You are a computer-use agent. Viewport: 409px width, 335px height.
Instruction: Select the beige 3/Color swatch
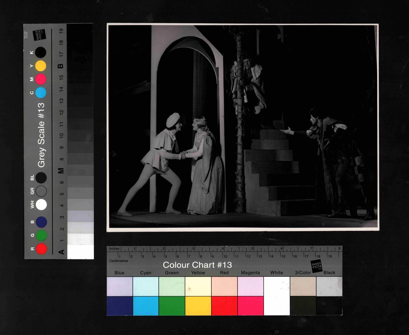click(x=303, y=286)
